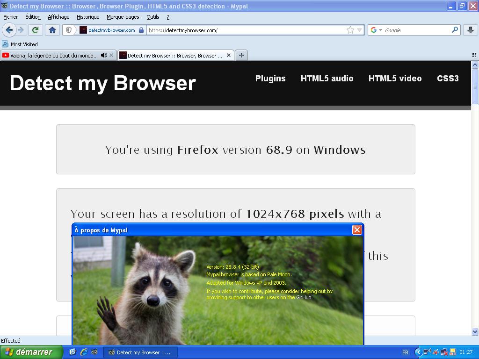The width and height of the screenshot is (479, 359).
Task: Open the home page via house icon
Action: (x=52, y=30)
